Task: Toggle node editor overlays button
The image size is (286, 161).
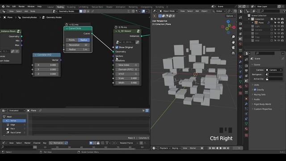Action: pos(143,11)
